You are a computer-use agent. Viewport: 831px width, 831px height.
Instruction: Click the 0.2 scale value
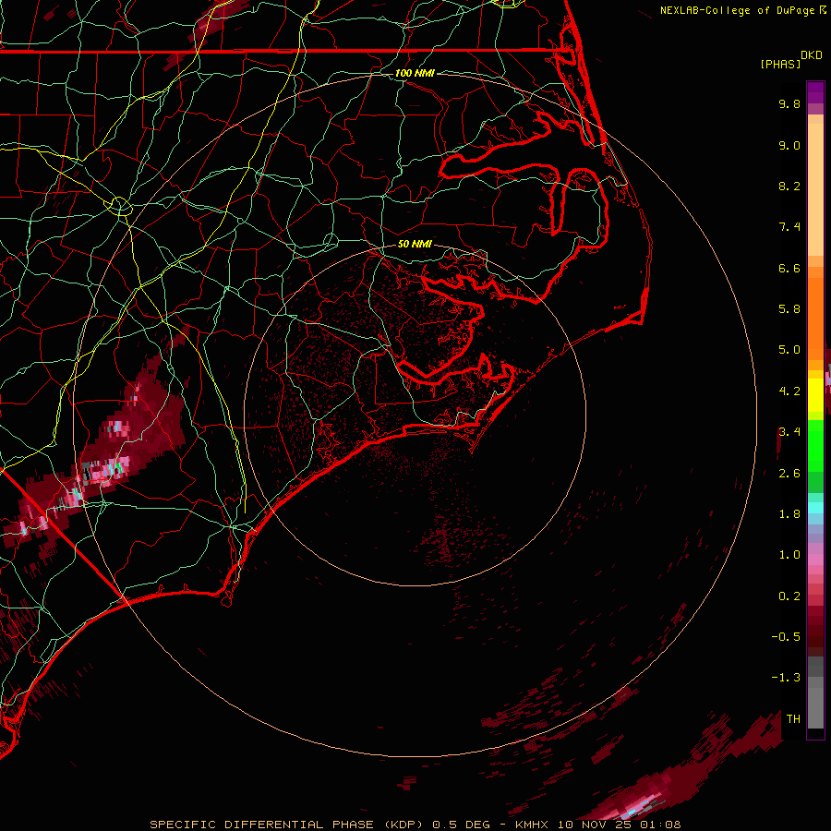(789, 596)
